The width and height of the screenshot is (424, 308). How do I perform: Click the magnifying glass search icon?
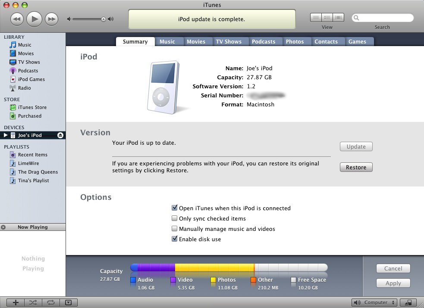(x=356, y=18)
